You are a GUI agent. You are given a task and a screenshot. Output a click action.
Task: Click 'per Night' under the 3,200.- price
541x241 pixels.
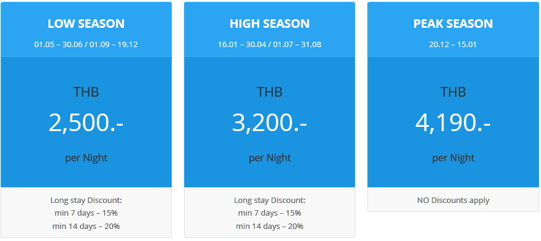click(269, 158)
